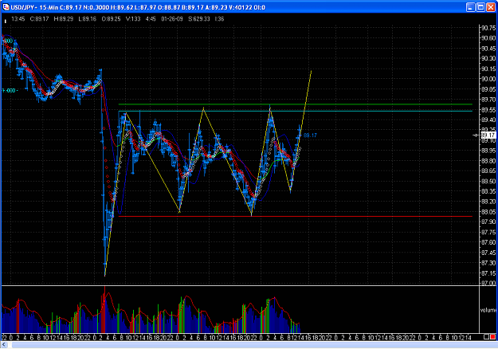Select the green horizontal resistance line

pos(296,104)
